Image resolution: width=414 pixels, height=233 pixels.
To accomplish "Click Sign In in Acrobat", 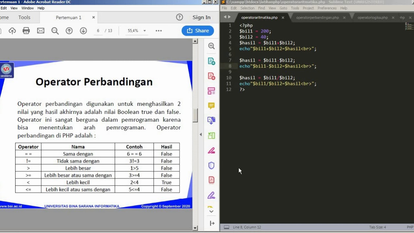I will coord(202,17).
